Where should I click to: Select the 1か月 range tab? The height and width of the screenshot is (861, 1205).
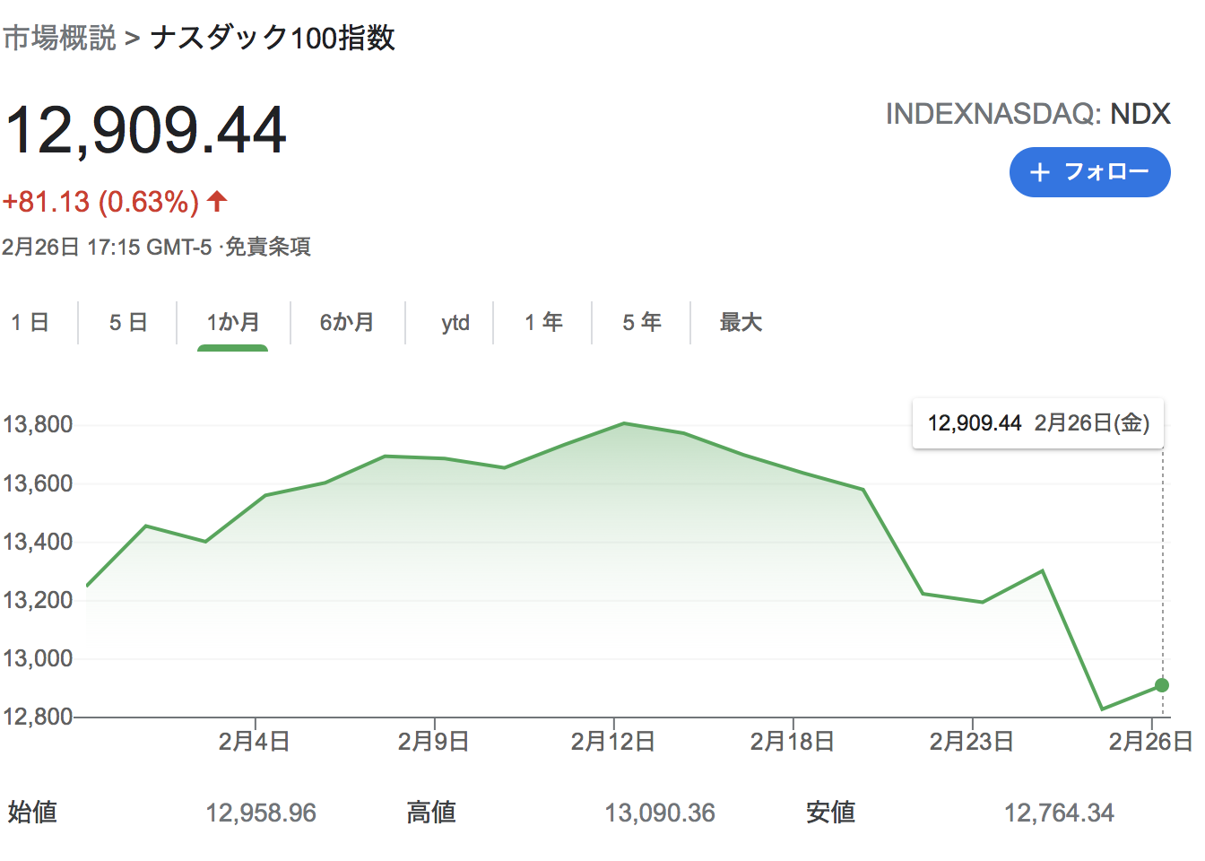click(x=233, y=322)
